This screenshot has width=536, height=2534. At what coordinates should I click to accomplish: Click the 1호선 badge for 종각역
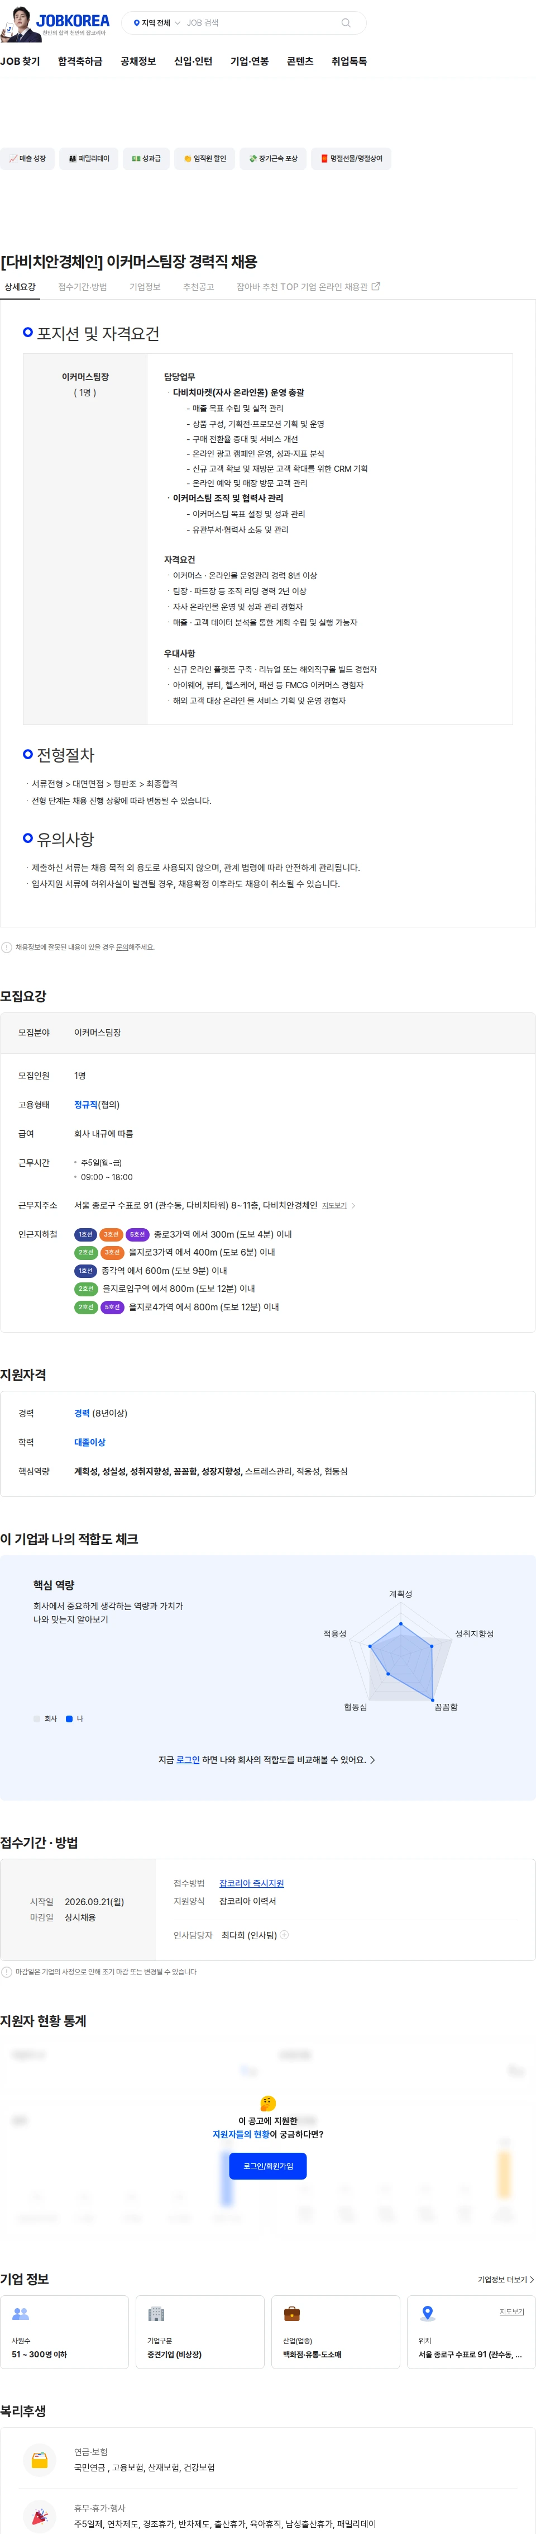pos(85,1271)
